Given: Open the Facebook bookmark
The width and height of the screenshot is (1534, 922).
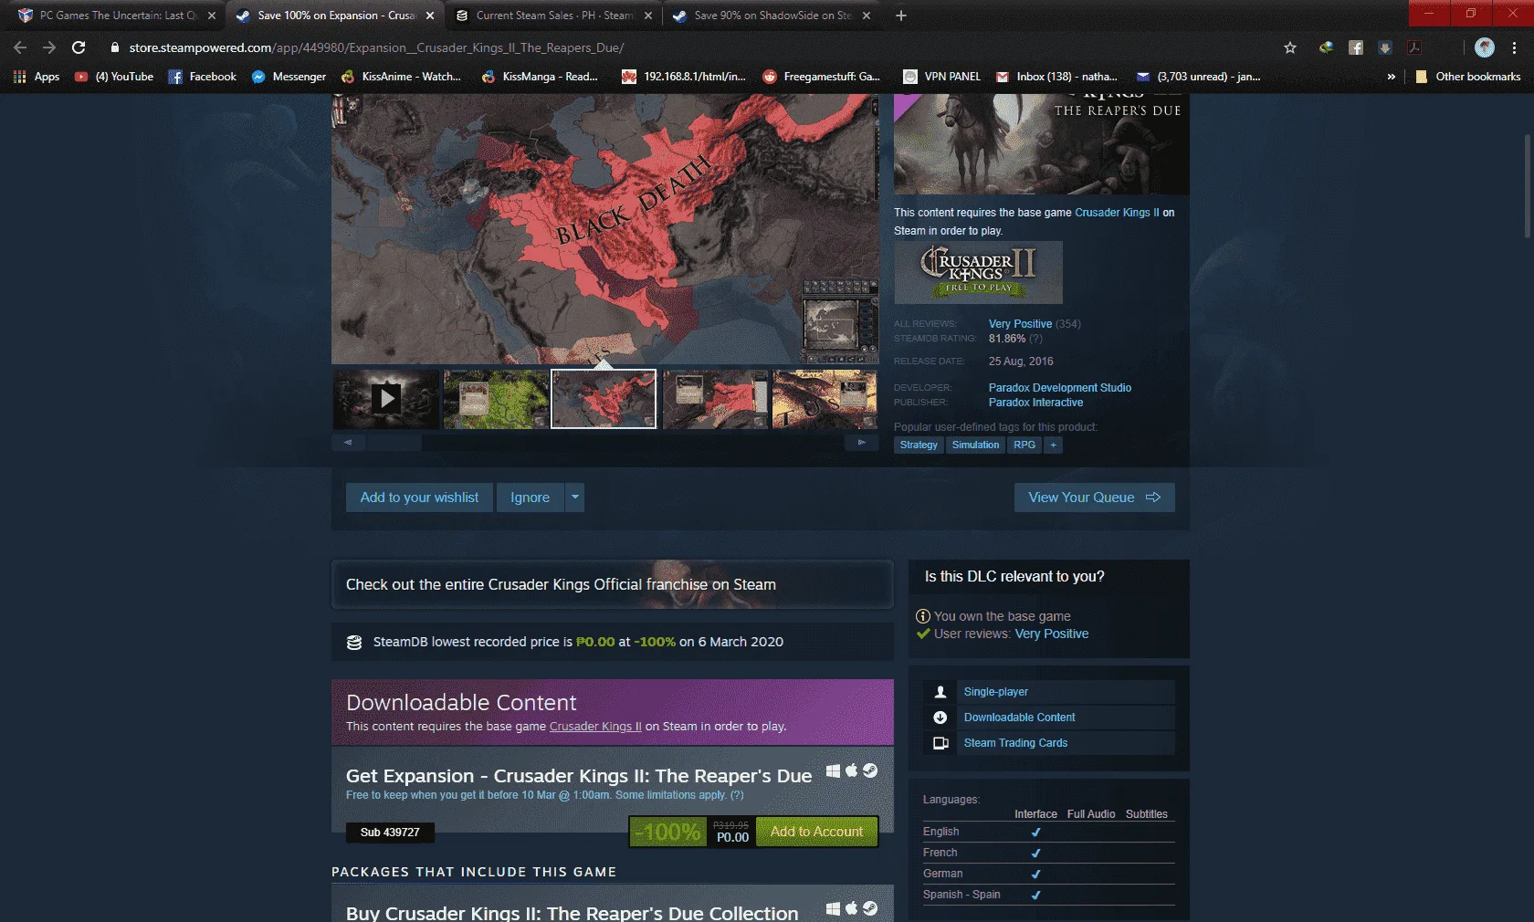Looking at the screenshot, I should [203, 77].
